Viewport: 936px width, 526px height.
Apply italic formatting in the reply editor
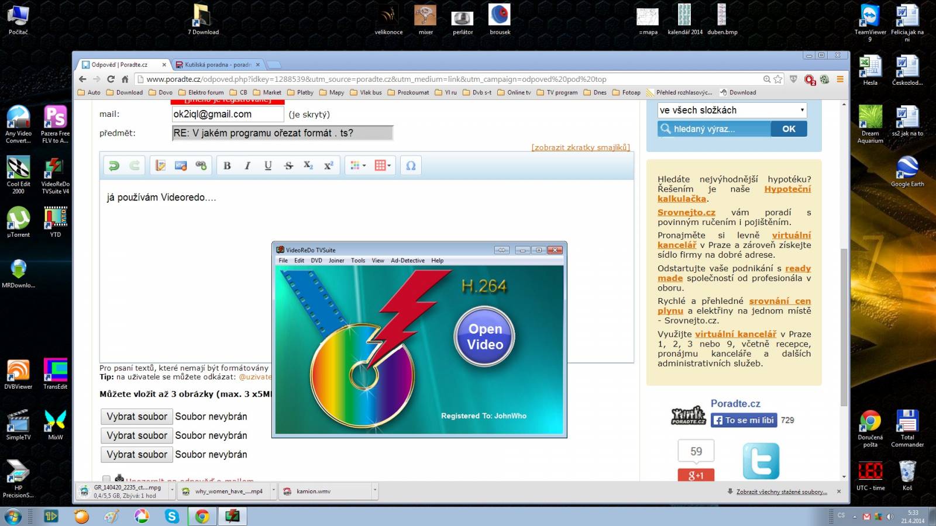[x=247, y=166]
